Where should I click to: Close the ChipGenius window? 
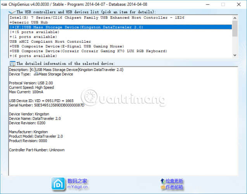click(x=238, y=4)
